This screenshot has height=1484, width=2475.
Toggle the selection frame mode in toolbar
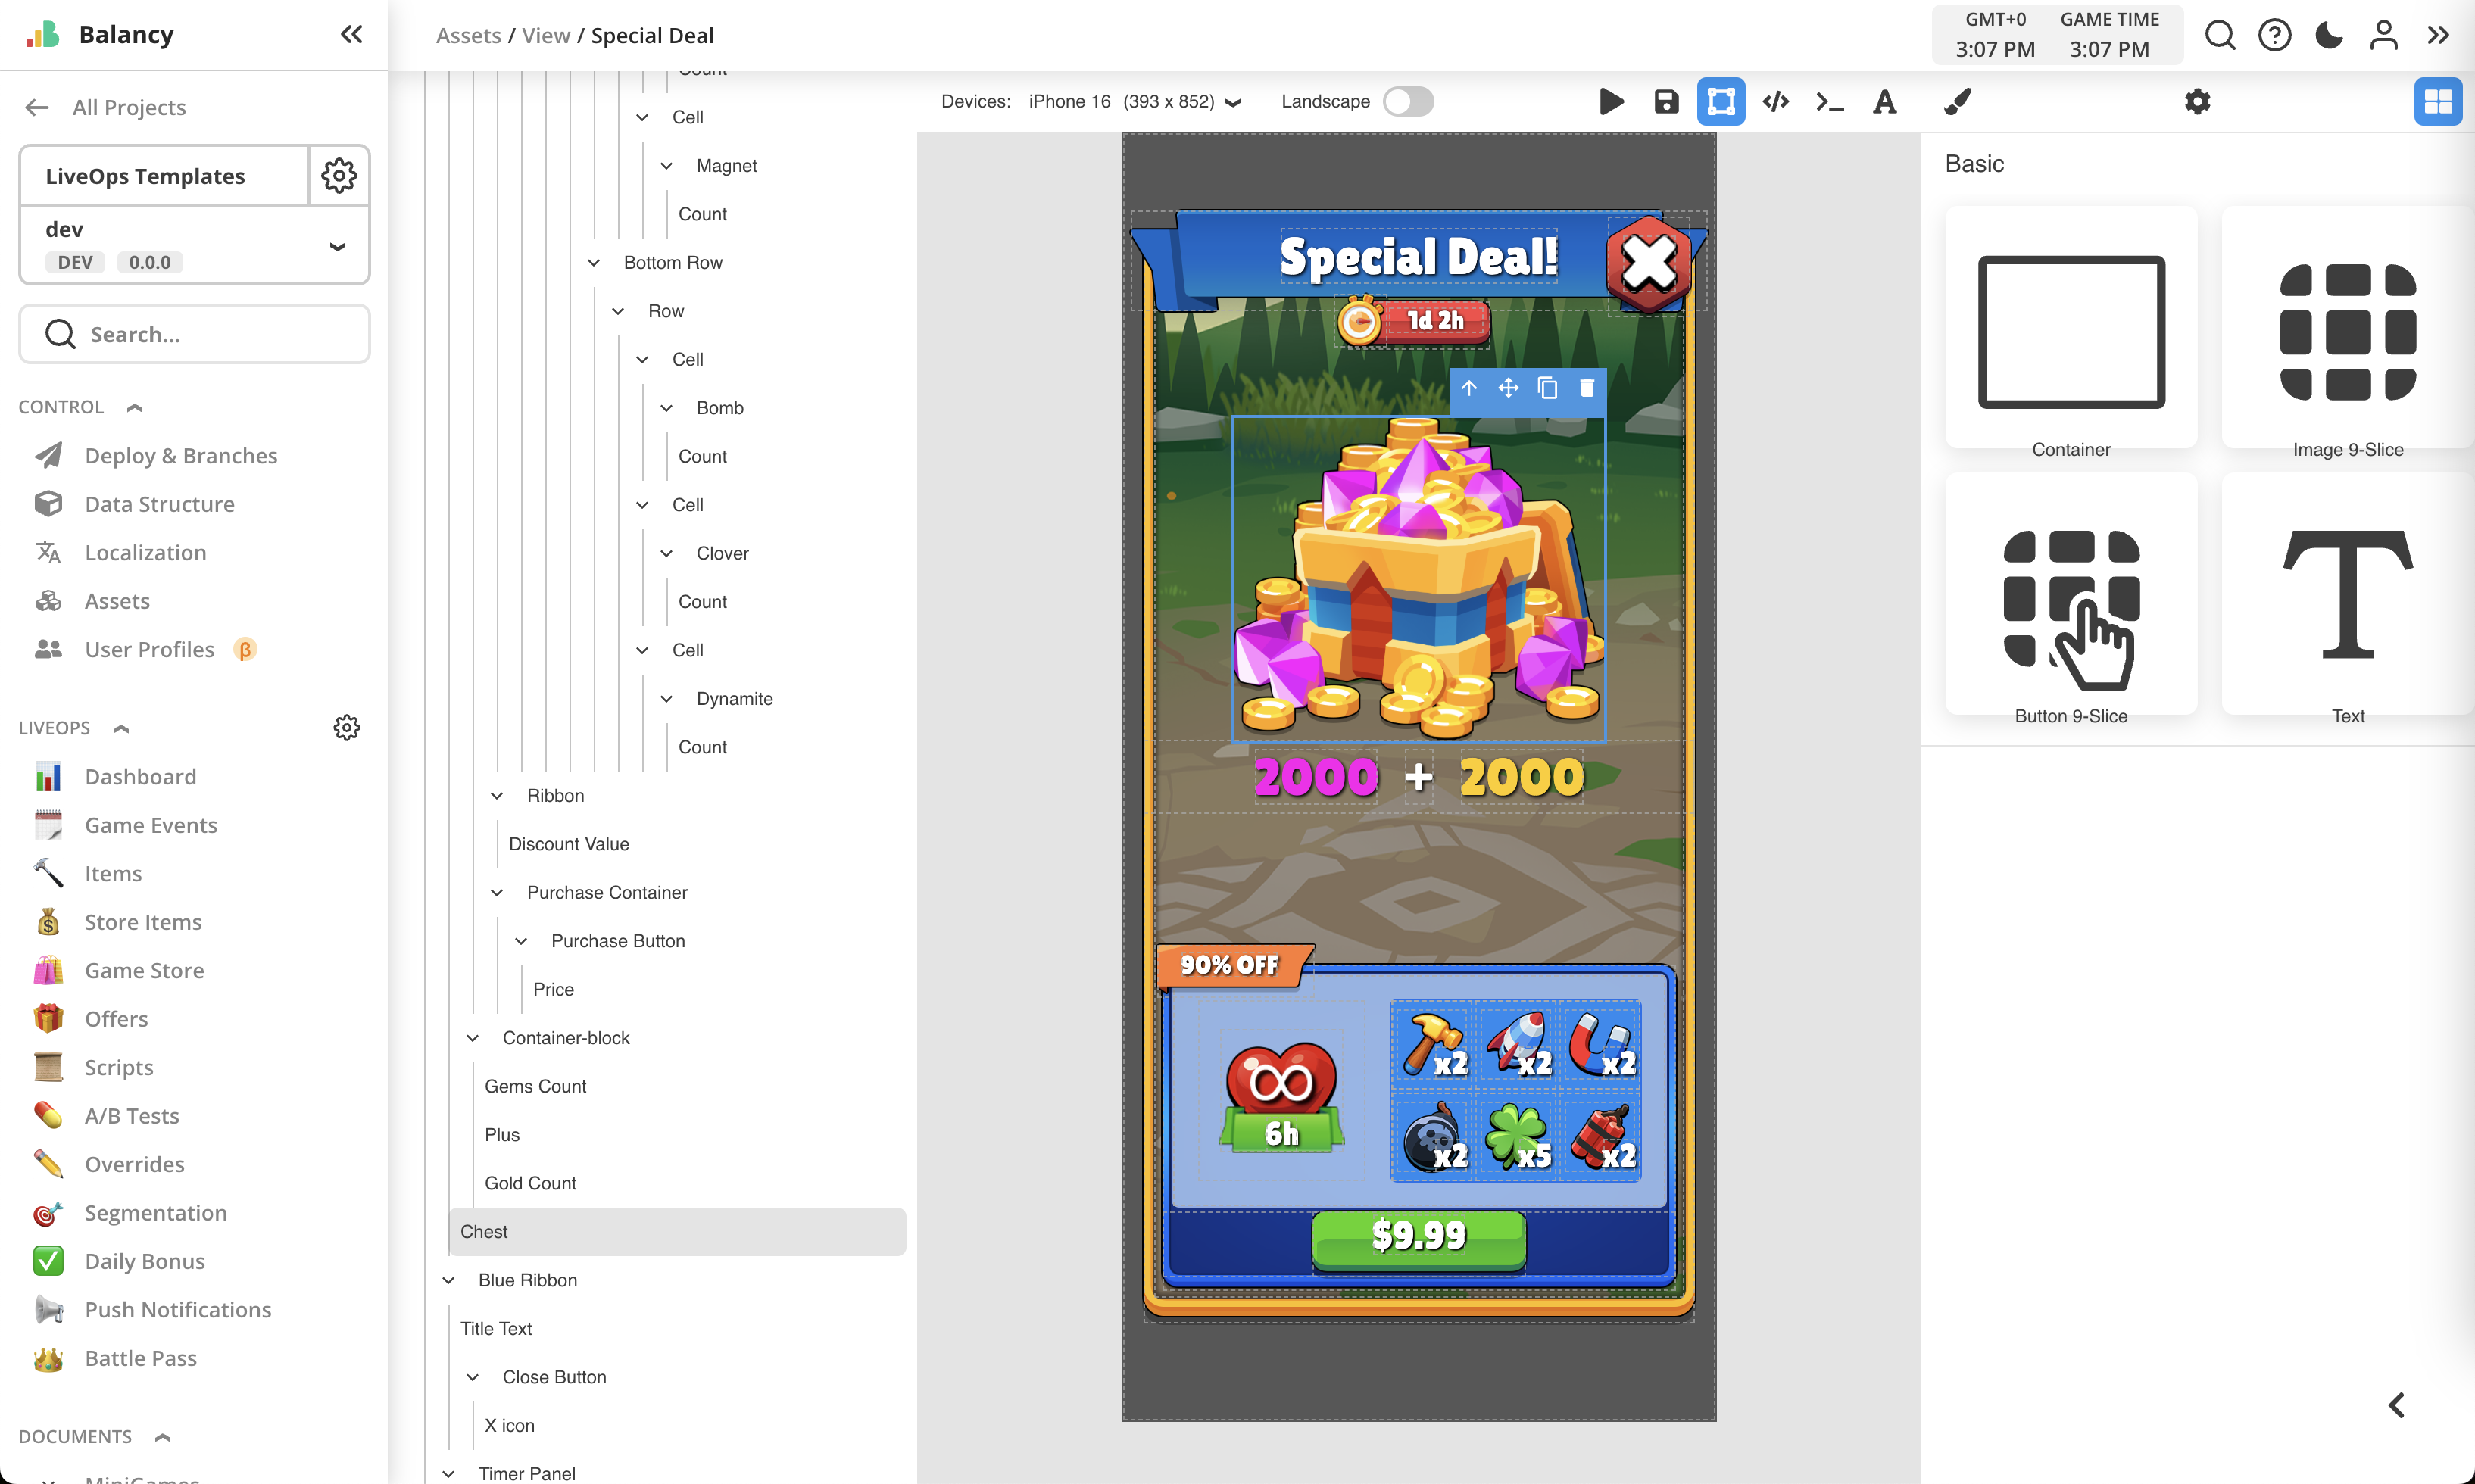click(x=1722, y=101)
